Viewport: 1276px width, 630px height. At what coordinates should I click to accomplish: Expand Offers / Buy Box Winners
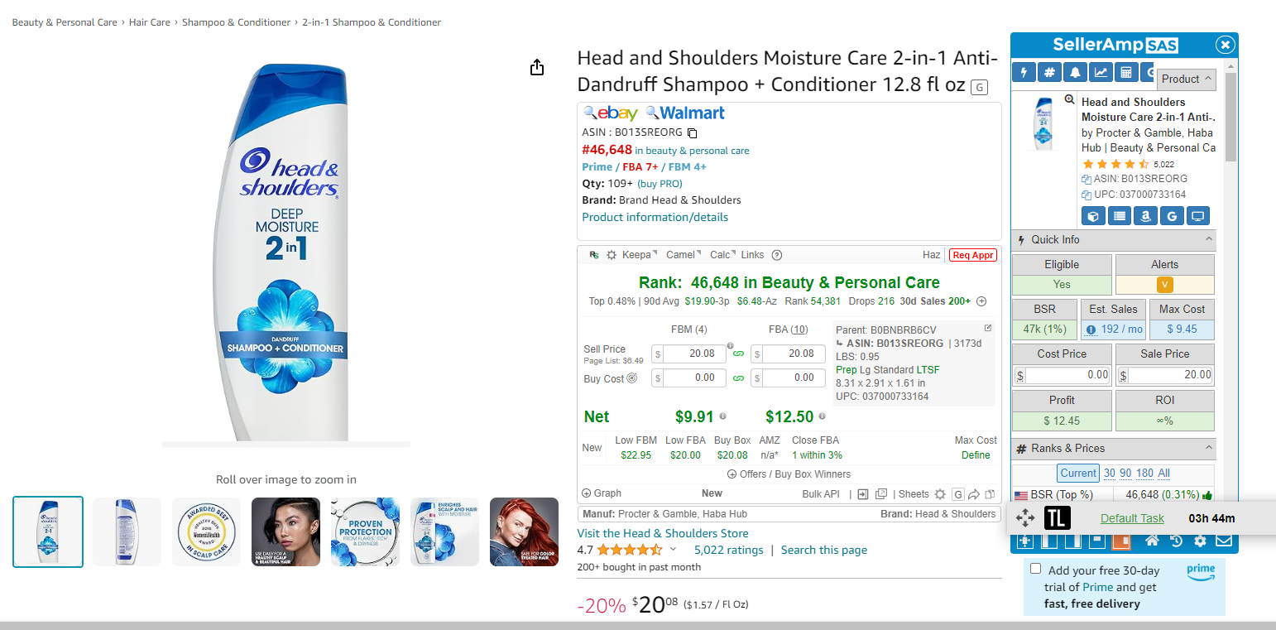pyautogui.click(x=789, y=474)
